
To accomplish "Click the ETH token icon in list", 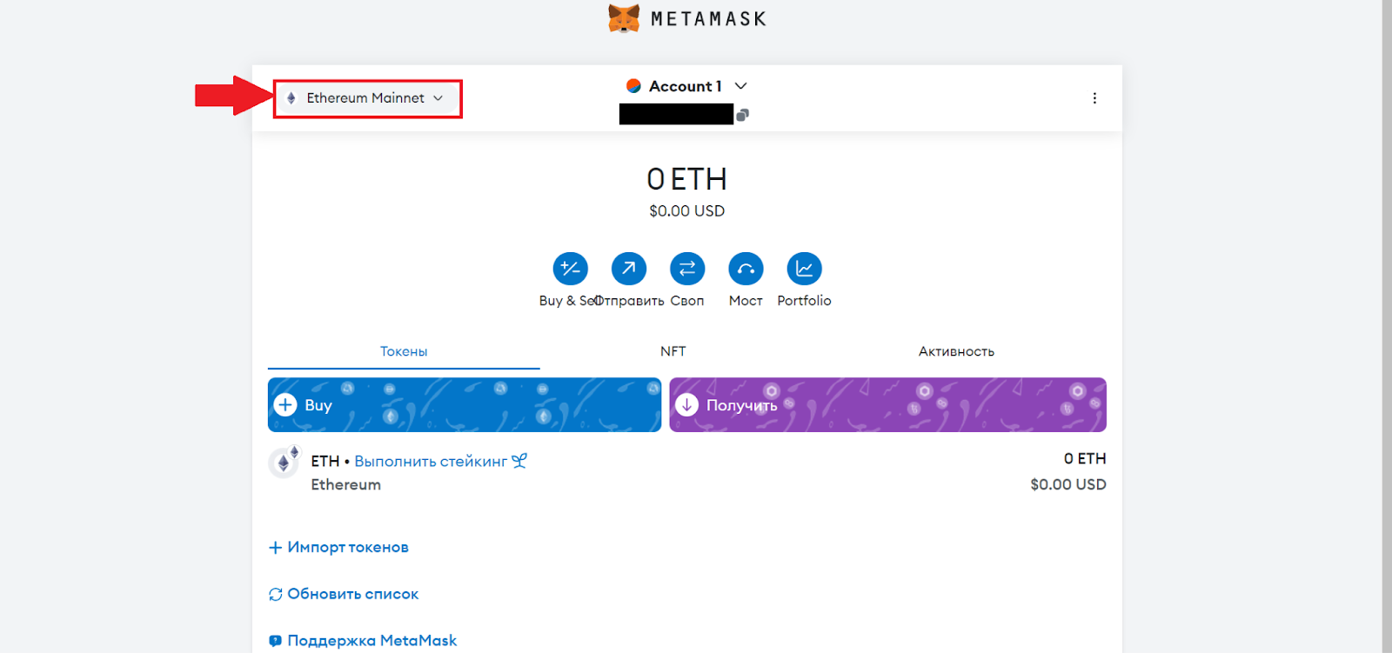I will pyautogui.click(x=284, y=463).
